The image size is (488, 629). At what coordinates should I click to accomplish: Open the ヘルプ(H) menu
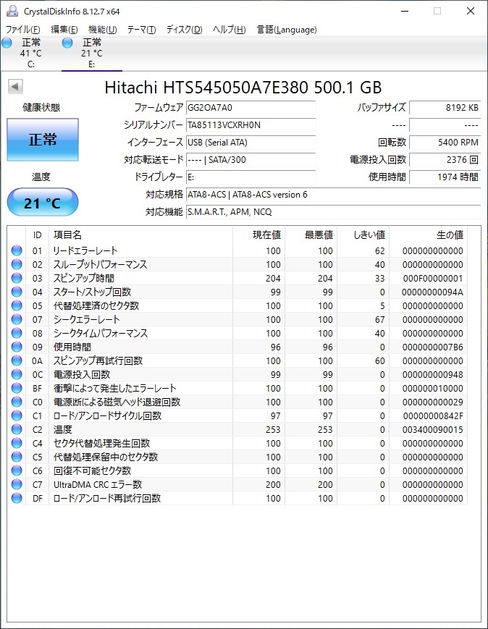[229, 30]
